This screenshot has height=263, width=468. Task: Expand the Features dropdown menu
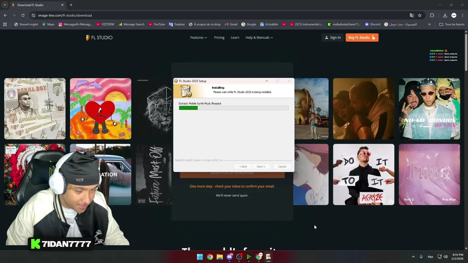[x=199, y=38]
